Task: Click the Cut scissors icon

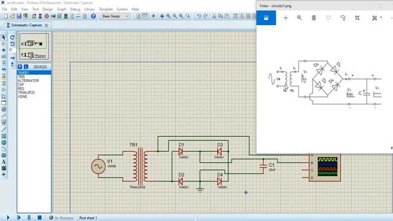Action: point(214,17)
